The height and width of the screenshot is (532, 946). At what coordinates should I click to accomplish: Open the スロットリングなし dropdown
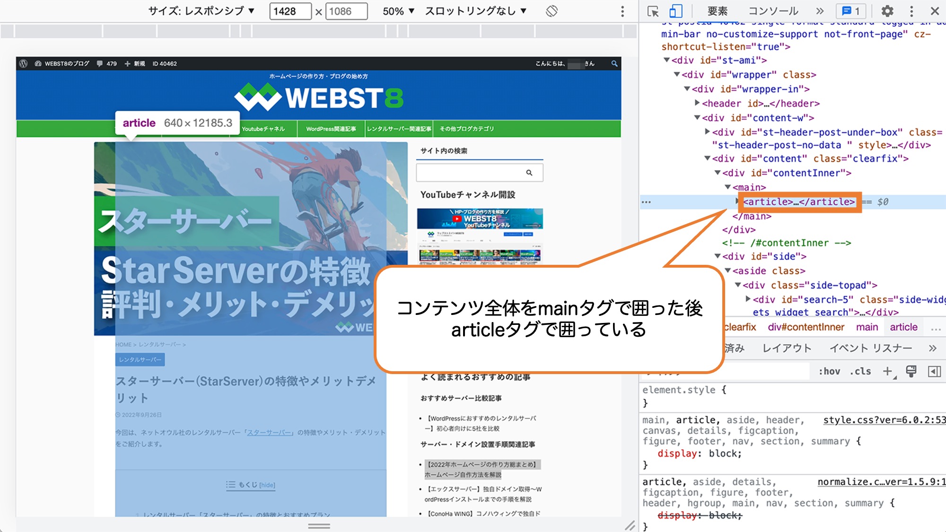(x=475, y=11)
